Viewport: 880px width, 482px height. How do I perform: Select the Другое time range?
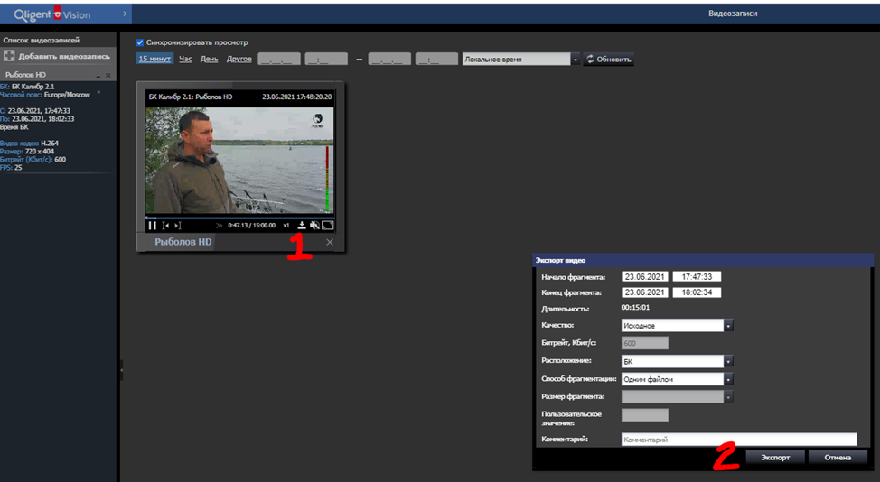tap(239, 59)
